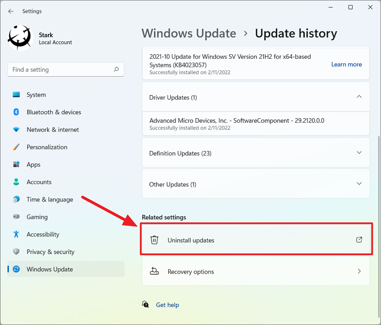Image resolution: width=381 pixels, height=325 pixels.
Task: Click the Get help link
Action: coord(168,305)
